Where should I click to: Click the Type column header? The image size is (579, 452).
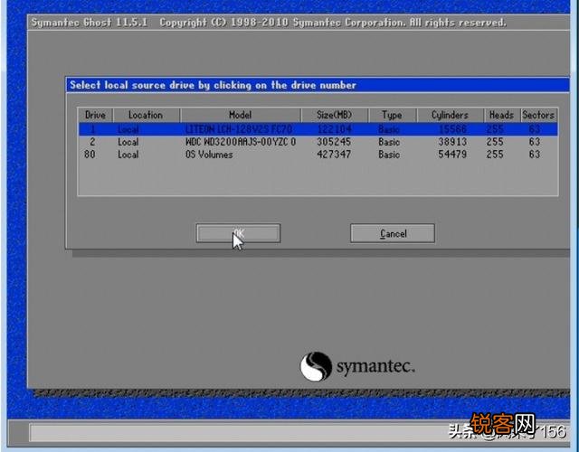point(392,115)
